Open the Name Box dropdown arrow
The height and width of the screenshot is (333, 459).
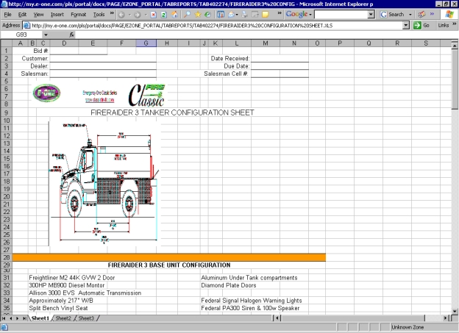[x=46, y=35]
